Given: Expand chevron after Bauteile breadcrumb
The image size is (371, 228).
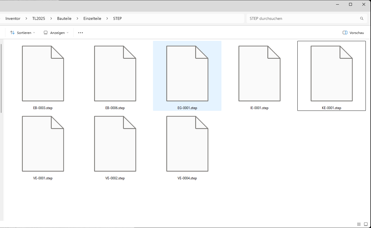Looking at the screenshot, I should [77, 18].
